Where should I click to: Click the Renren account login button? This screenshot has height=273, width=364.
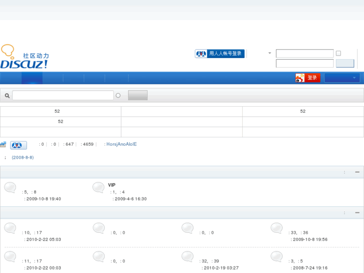tap(220, 54)
